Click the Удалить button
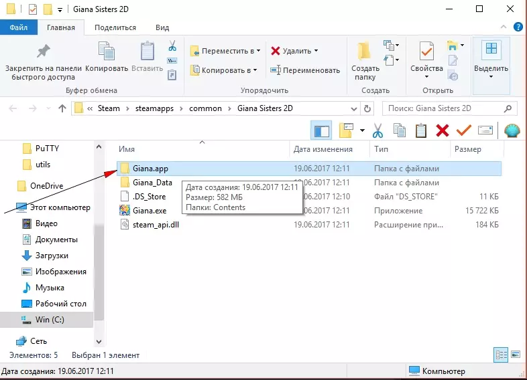Viewport: 527px width, 380px height. [x=291, y=51]
